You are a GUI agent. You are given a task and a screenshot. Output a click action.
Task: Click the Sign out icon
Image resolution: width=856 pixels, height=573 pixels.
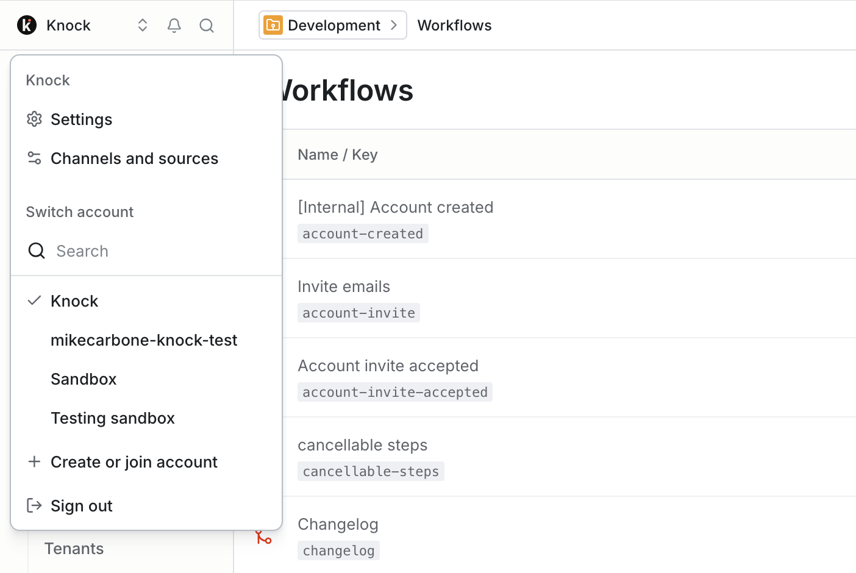point(34,505)
